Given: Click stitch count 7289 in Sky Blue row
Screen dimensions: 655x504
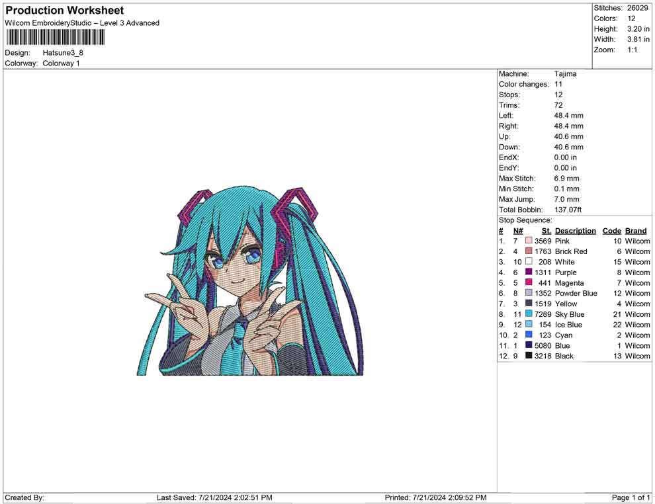Looking at the screenshot, I should [x=543, y=314].
